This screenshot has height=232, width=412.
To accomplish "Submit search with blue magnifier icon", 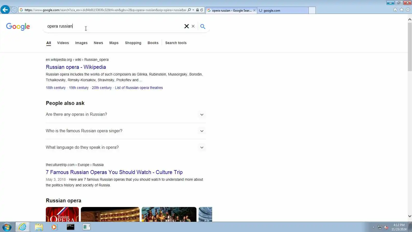I will click(x=203, y=26).
